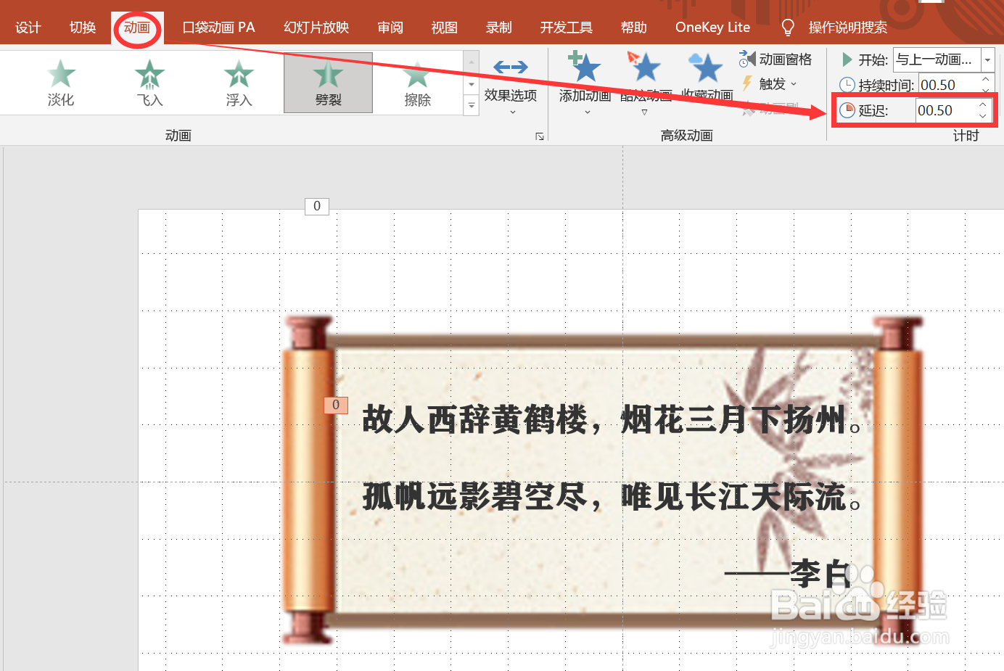Open the 视图 view tab
This screenshot has height=671, width=1004.
pyautogui.click(x=444, y=28)
